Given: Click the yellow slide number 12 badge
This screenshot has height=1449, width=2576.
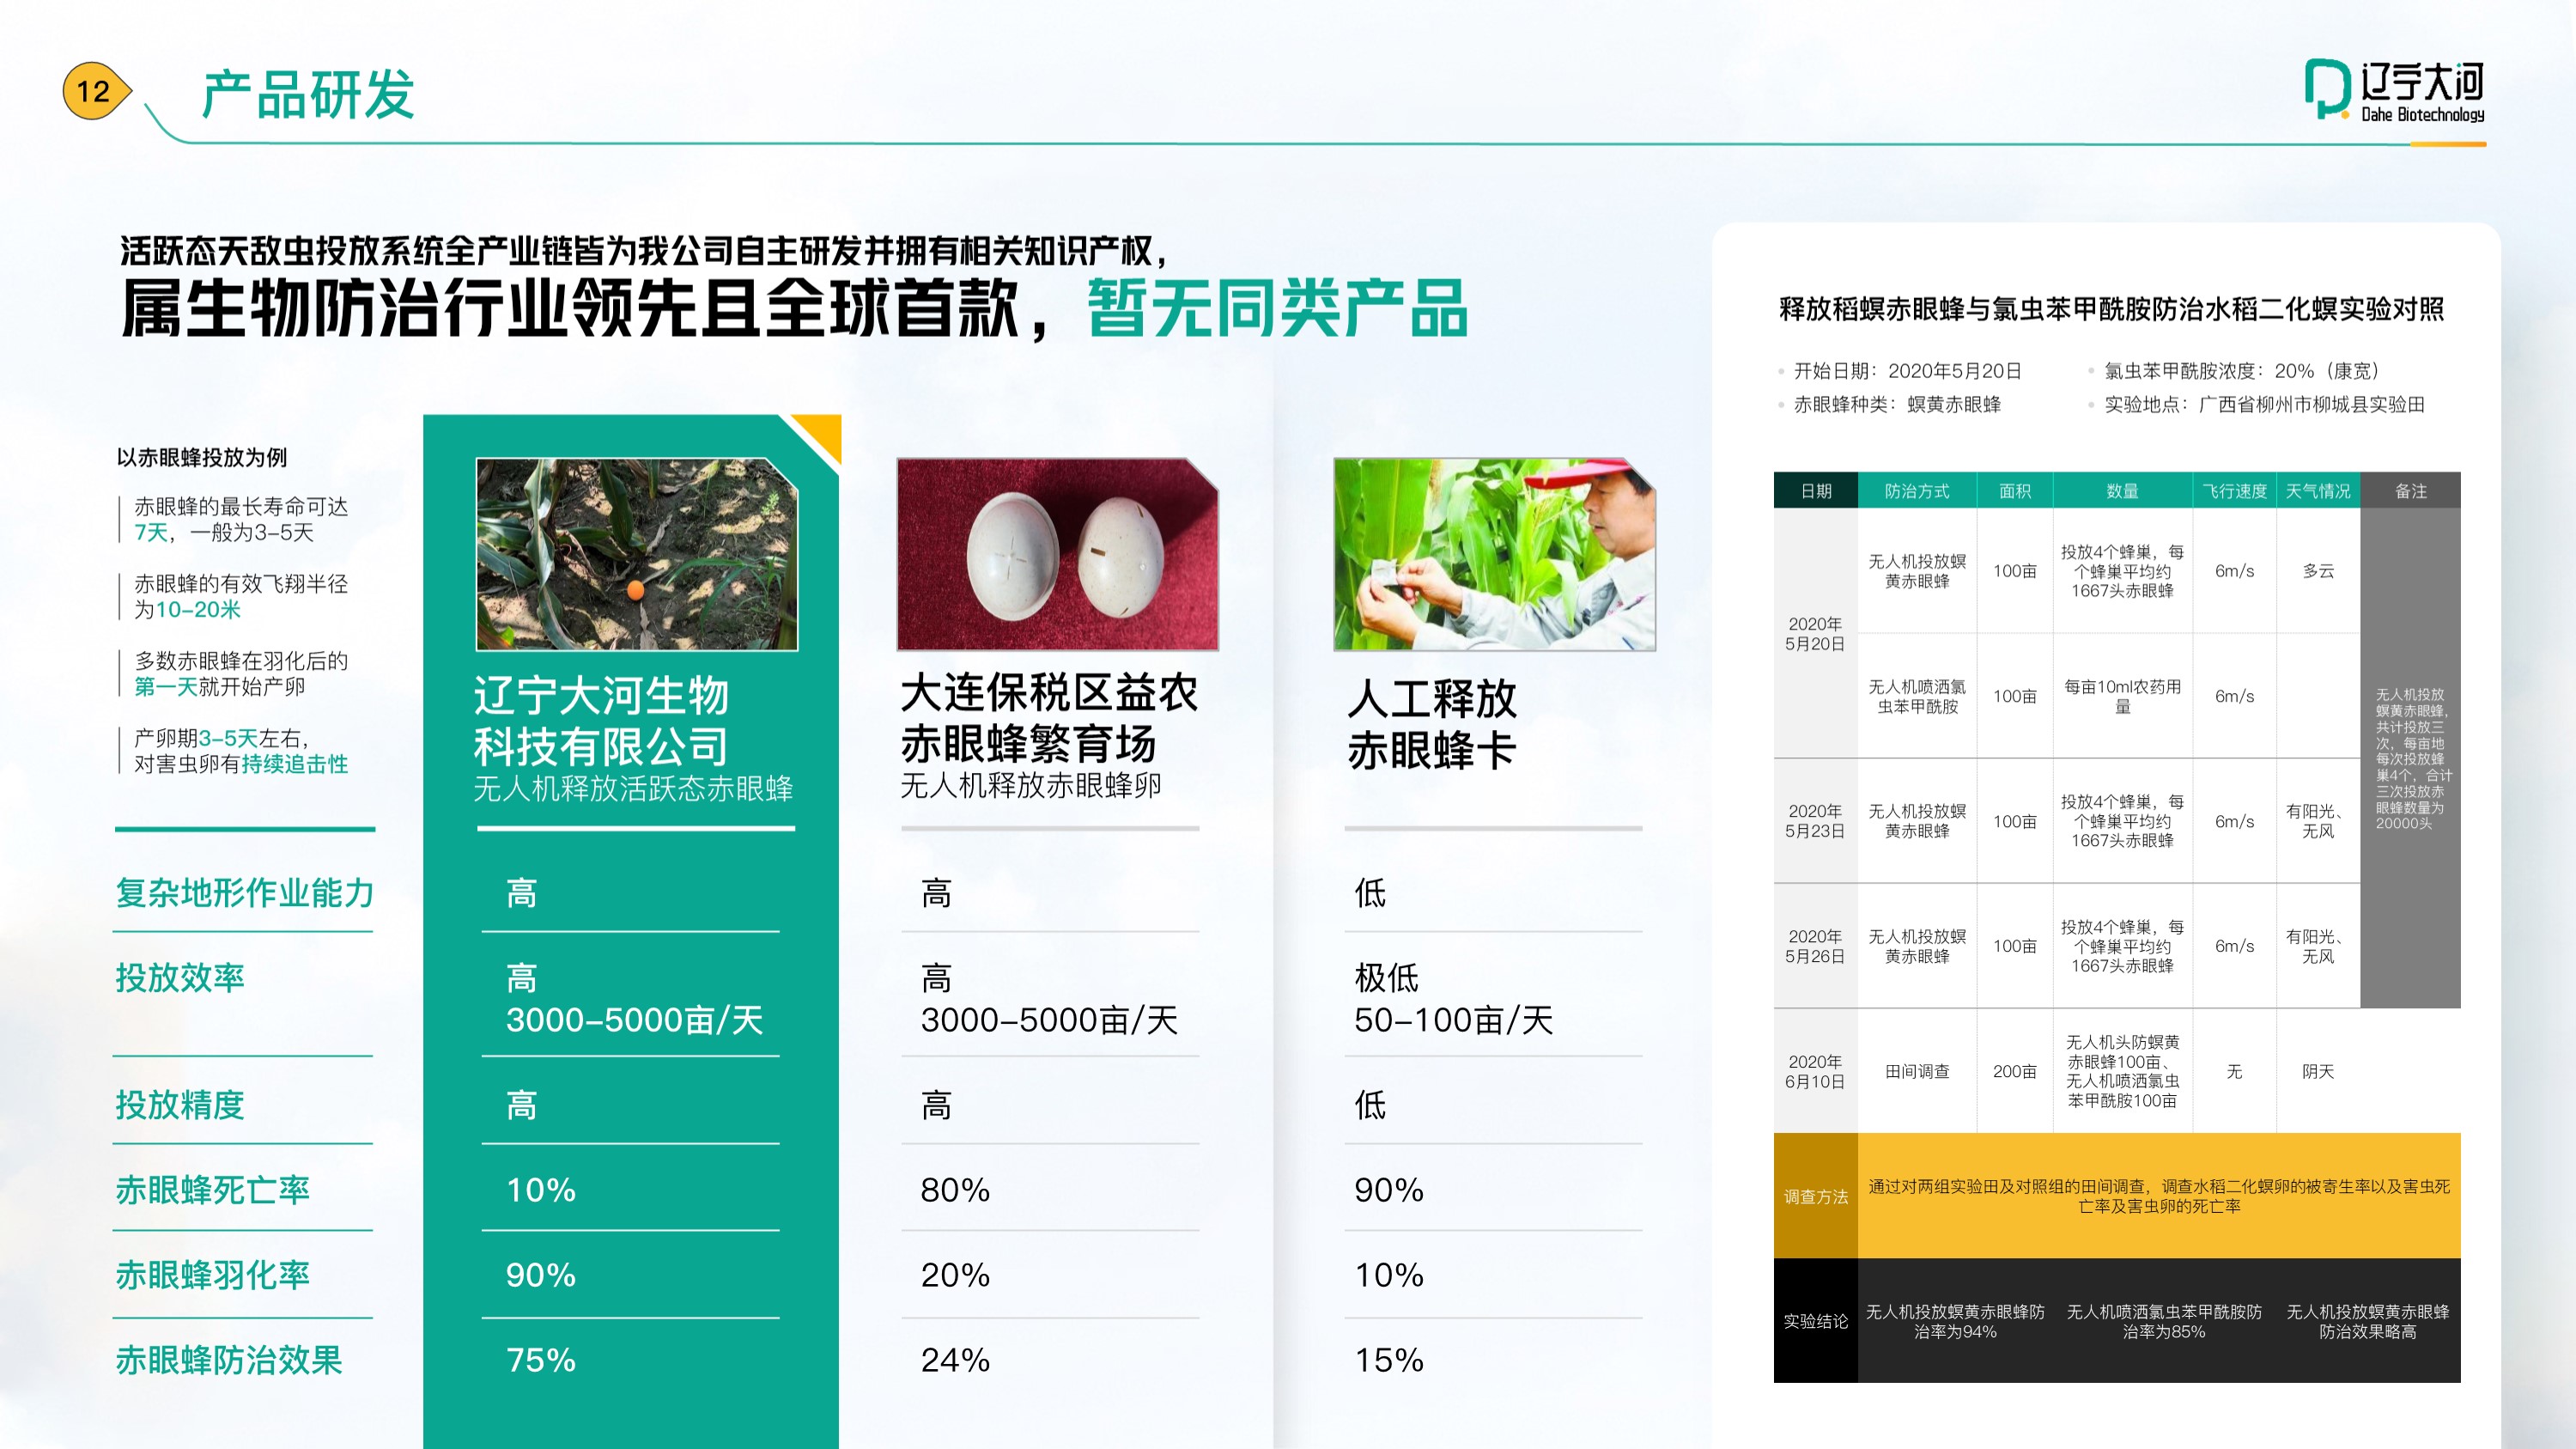Looking at the screenshot, I should [96, 91].
